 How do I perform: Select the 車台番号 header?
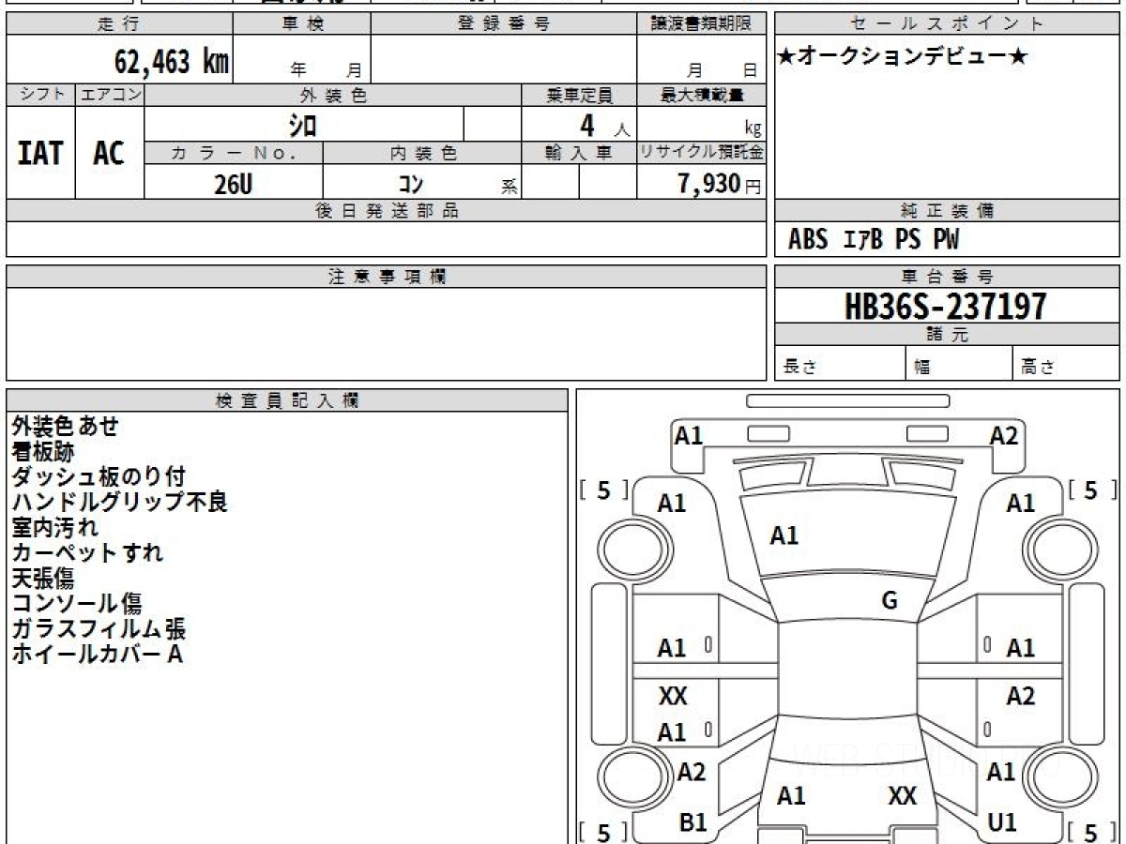pos(947,277)
